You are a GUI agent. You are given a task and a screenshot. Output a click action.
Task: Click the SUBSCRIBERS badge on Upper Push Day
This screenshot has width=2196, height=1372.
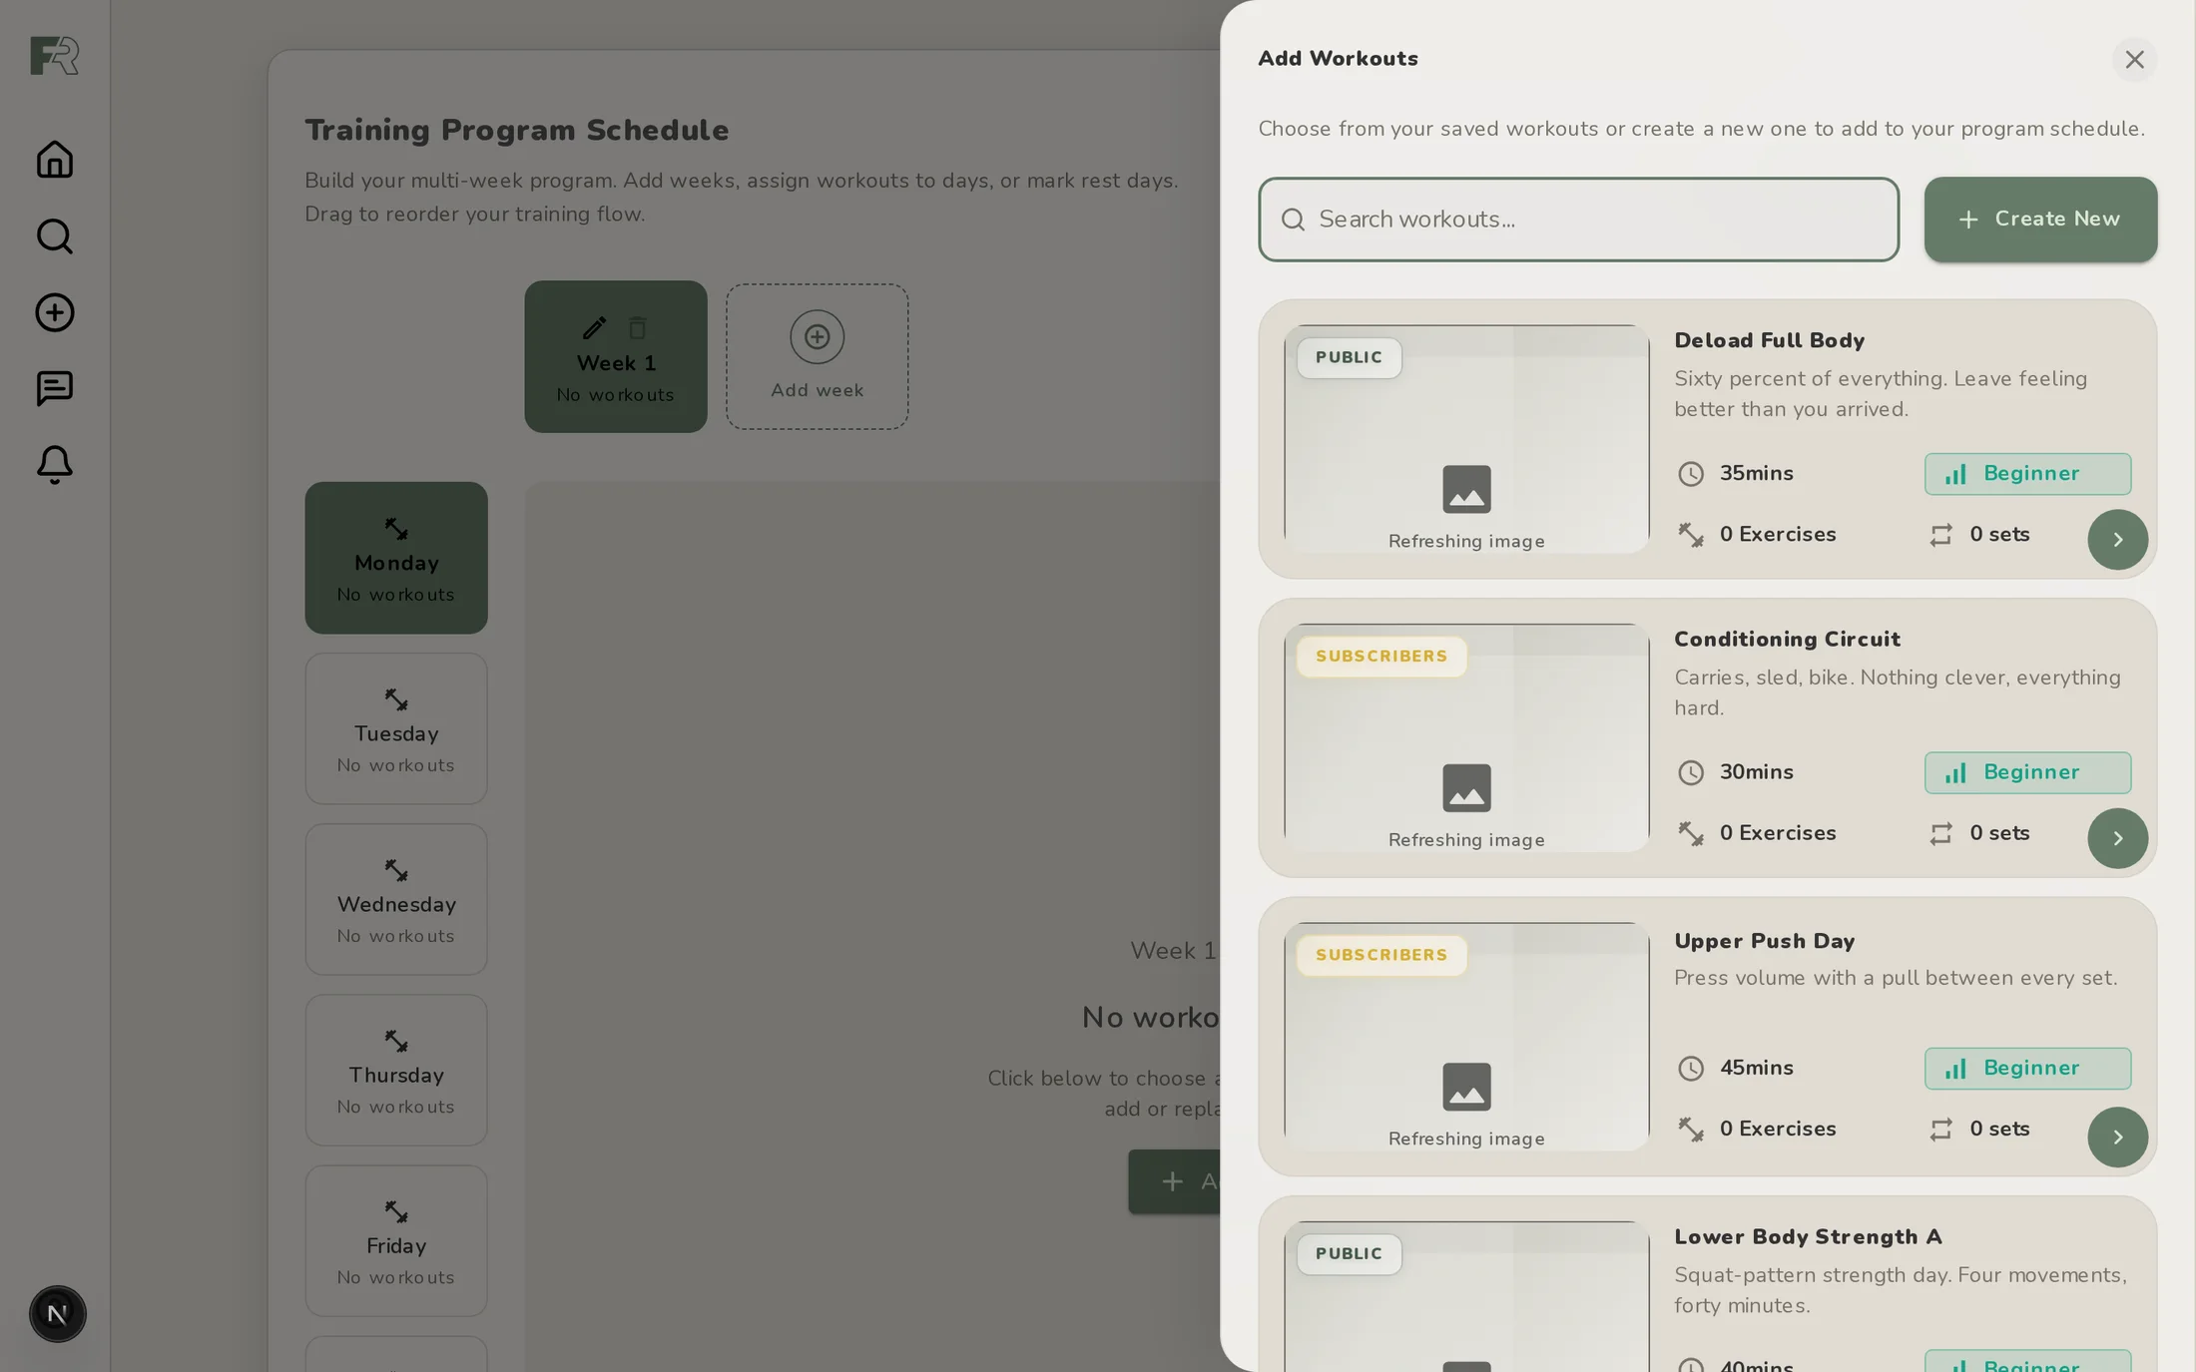(x=1381, y=955)
